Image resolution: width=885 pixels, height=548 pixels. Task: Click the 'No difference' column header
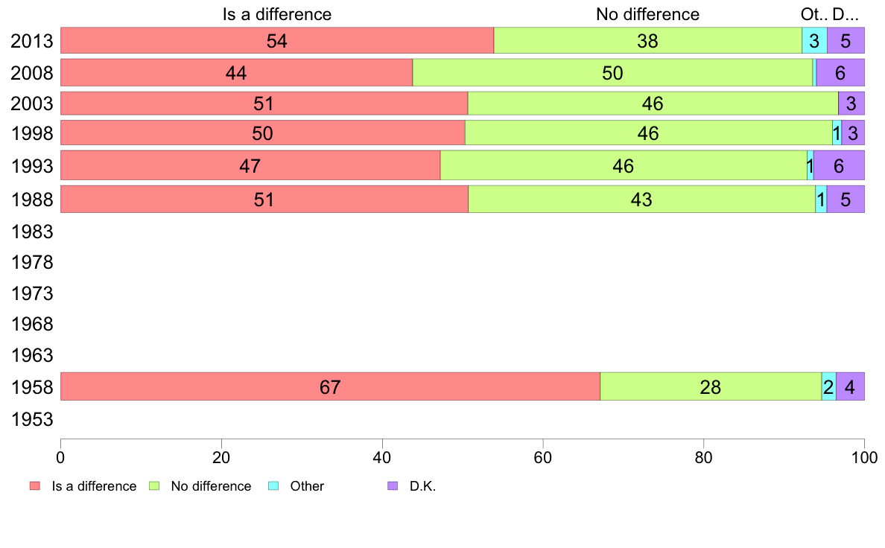coord(647,14)
